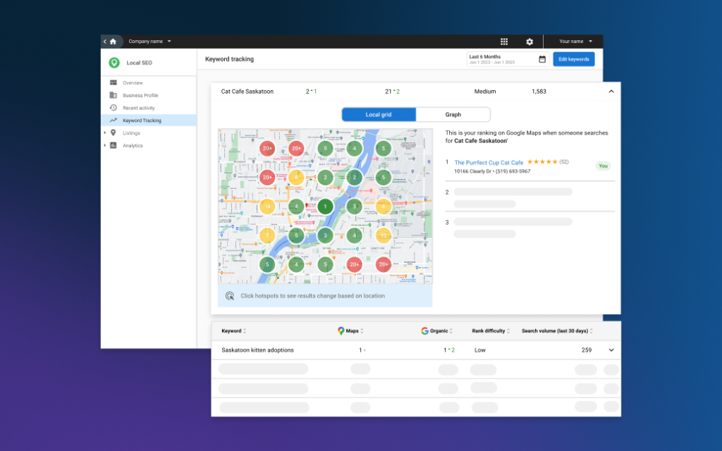Click the yellow 7 map hotspot
This screenshot has width=722, height=451.
267,235
